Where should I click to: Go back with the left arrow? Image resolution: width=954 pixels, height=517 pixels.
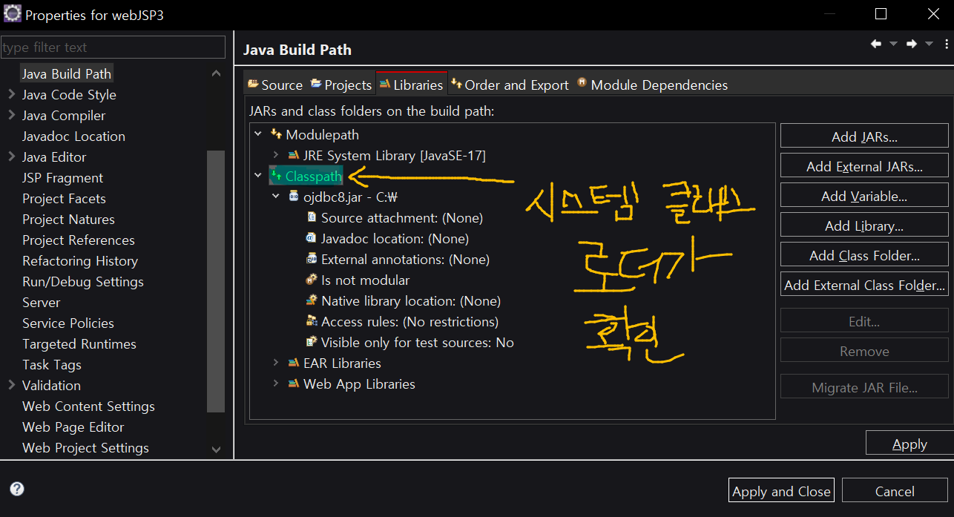[x=876, y=44]
